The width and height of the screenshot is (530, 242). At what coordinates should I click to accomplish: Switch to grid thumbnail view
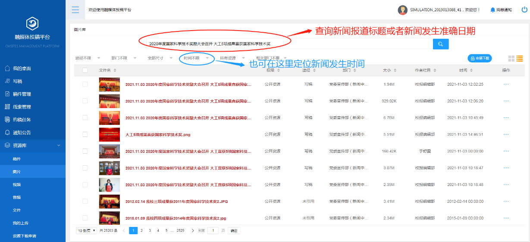point(511,59)
